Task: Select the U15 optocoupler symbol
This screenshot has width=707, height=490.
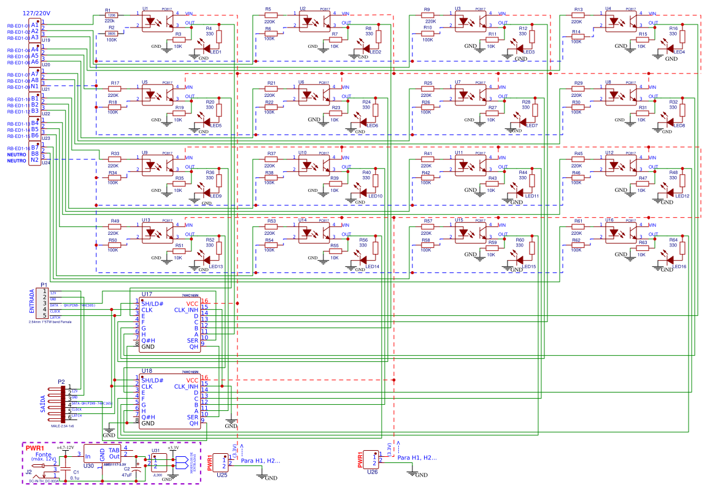Action: (x=470, y=233)
